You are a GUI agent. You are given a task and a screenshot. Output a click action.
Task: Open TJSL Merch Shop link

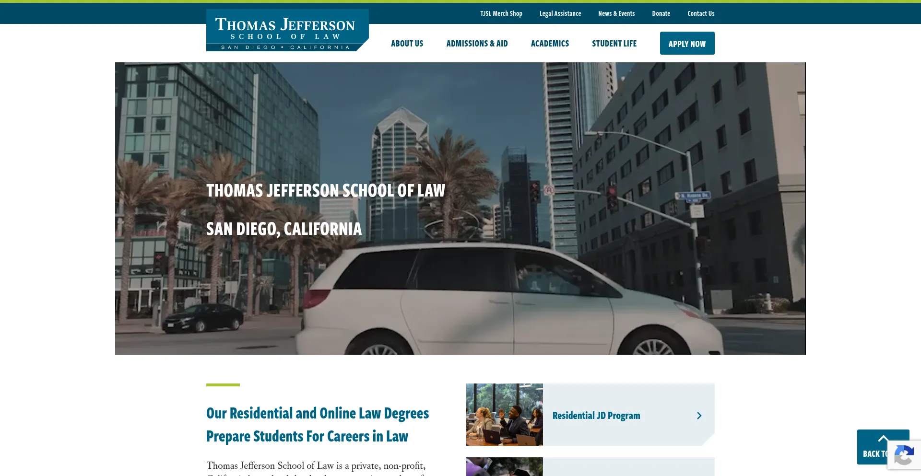coord(501,13)
